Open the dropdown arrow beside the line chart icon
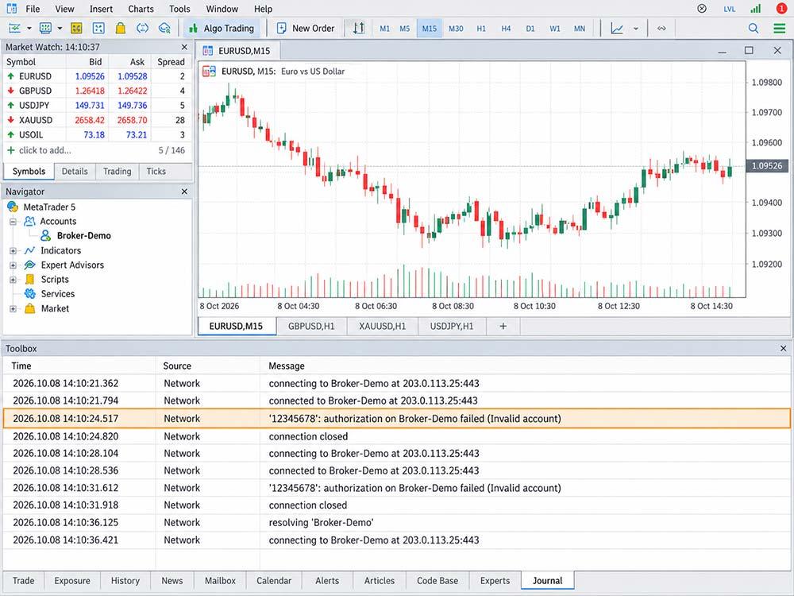This screenshot has width=794, height=596. (636, 29)
